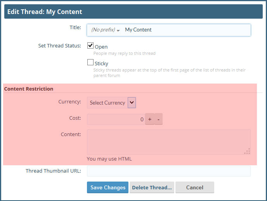Enable the Sticky checkbox

[90, 62]
